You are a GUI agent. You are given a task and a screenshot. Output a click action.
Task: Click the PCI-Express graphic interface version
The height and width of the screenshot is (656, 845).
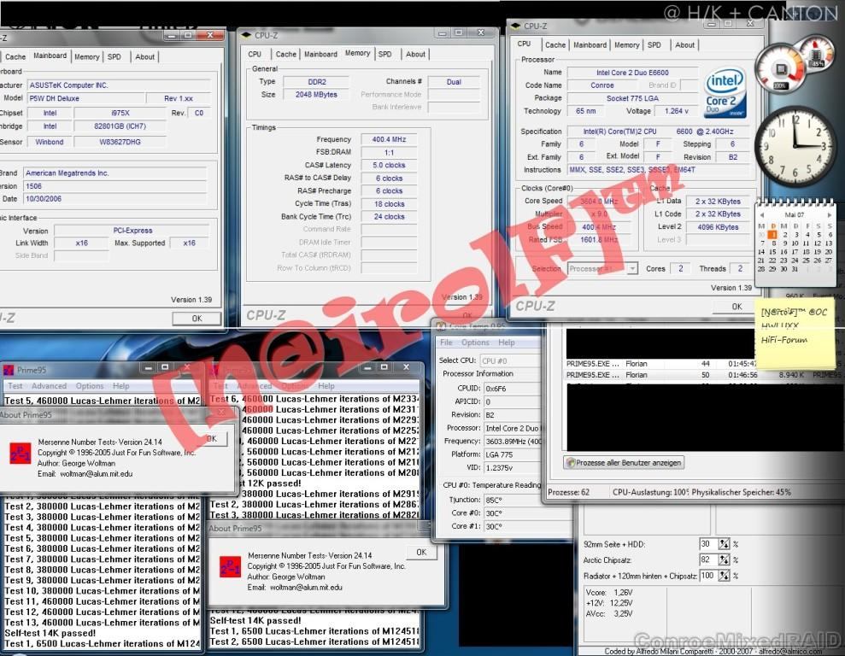click(132, 231)
